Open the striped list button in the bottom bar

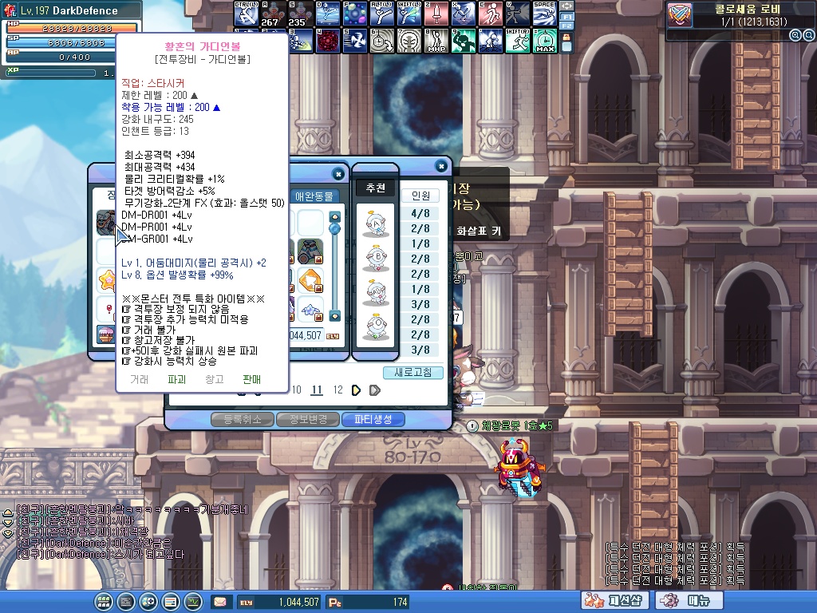[x=171, y=602]
